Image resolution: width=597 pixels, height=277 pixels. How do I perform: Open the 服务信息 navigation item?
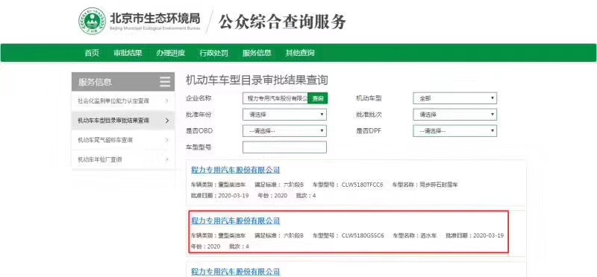click(x=257, y=53)
